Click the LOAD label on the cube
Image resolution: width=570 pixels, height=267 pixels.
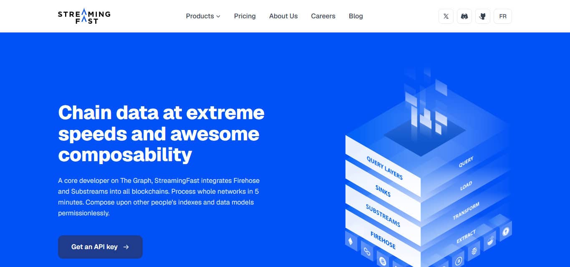pyautogui.click(x=466, y=186)
